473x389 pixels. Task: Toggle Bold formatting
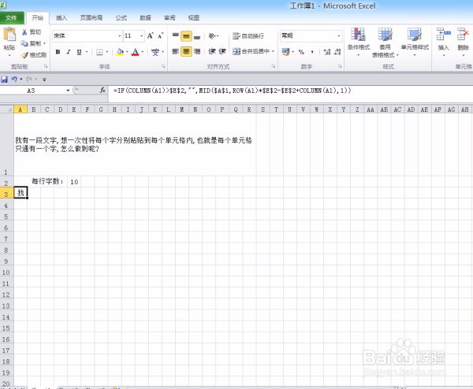click(x=58, y=52)
